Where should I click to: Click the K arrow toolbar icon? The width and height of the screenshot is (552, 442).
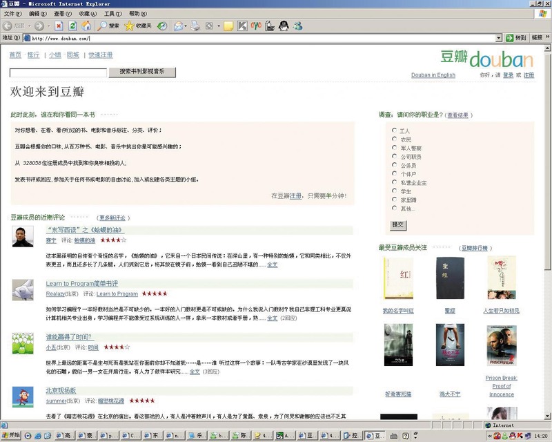point(242,26)
